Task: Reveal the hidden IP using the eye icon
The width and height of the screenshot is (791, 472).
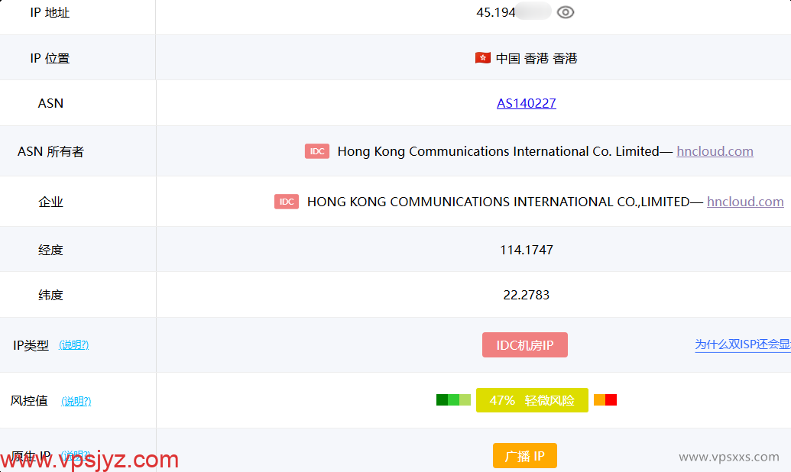Action: (565, 11)
